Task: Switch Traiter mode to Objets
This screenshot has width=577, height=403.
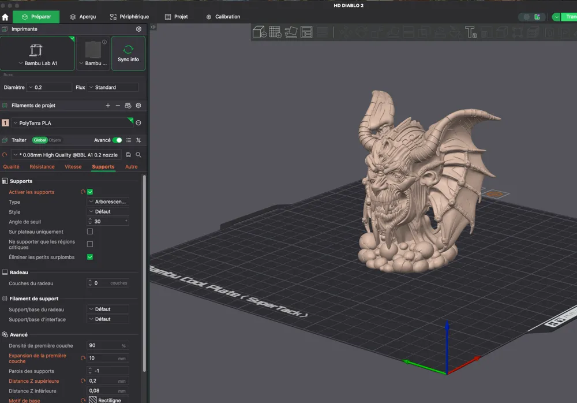Action: click(55, 140)
